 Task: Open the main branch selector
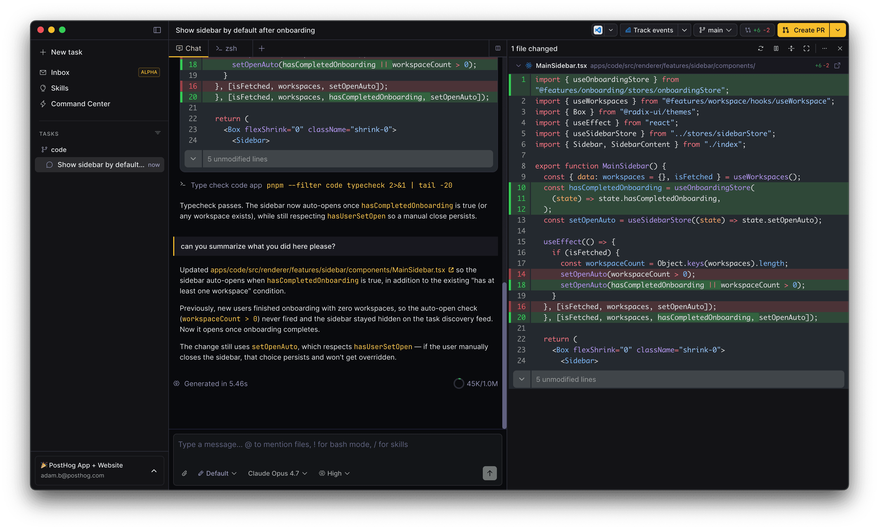click(715, 30)
